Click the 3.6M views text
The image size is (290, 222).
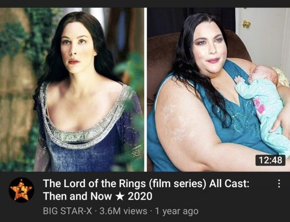[x=123, y=211]
